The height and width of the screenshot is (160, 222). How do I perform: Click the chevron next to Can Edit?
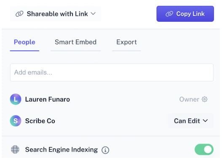pos(205,121)
